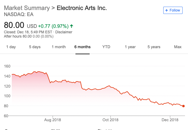Click the Dec 2018 axis label
The image size is (188, 130).
coord(170,120)
